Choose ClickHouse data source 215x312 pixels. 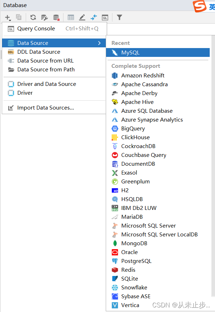click(158, 137)
